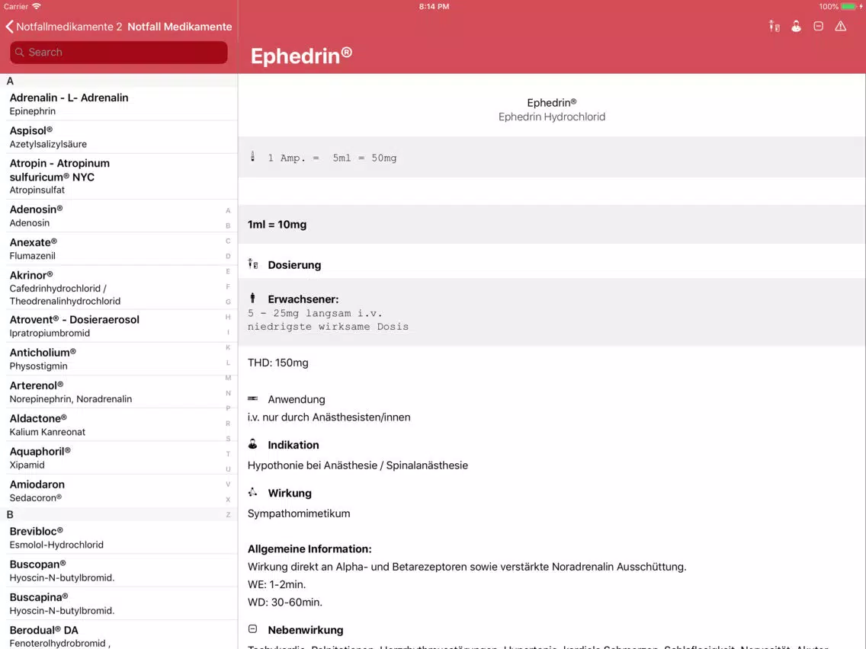Screen dimensions: 866x649
Task: Select Berodual DA entry
Action: (119, 635)
